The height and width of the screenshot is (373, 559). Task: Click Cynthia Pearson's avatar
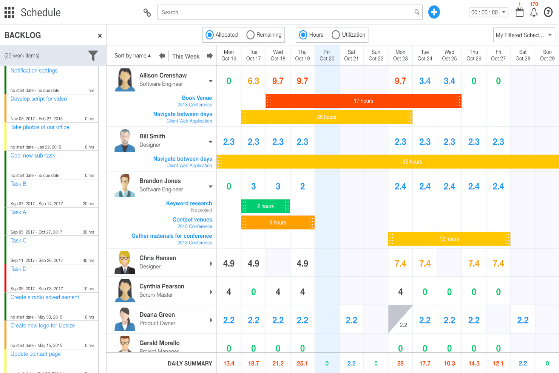tap(125, 291)
